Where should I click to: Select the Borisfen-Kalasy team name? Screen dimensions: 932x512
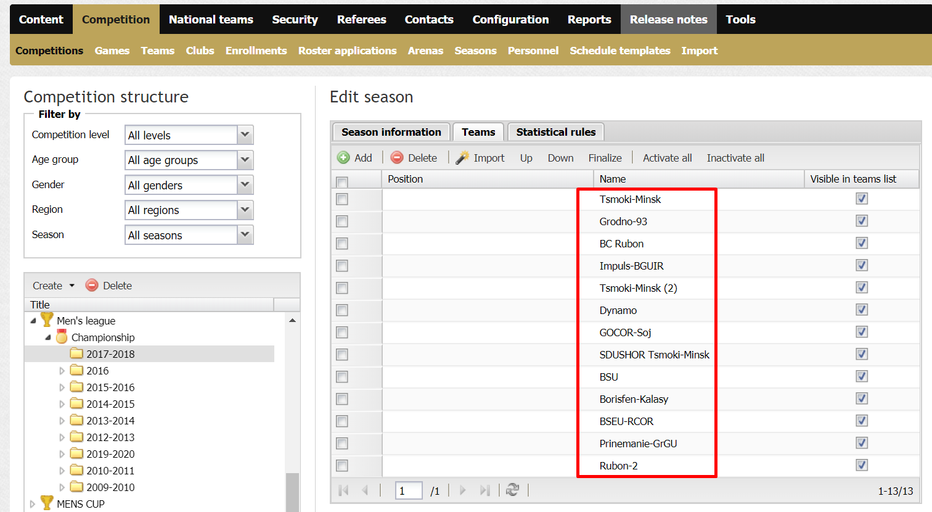(x=634, y=399)
